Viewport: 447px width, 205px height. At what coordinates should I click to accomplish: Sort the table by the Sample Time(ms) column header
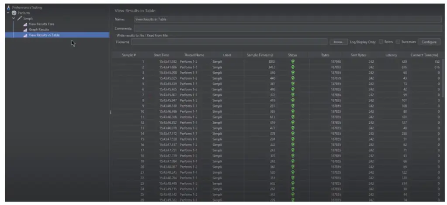coord(260,55)
